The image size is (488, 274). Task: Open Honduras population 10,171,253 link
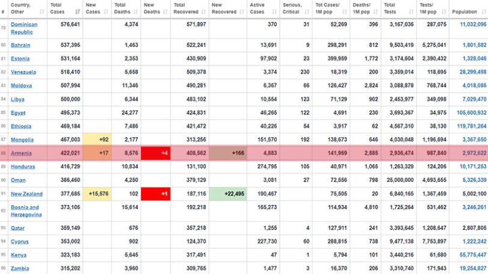pyautogui.click(x=473, y=166)
